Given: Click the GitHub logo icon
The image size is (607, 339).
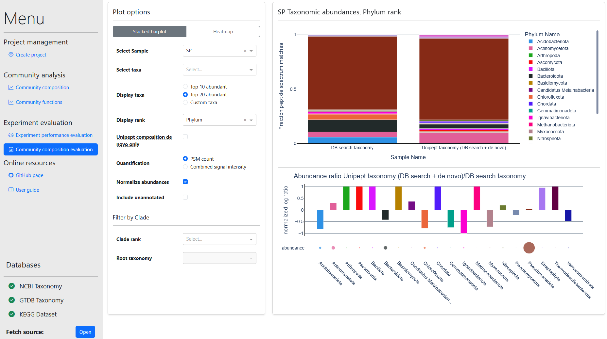Looking at the screenshot, I should point(11,175).
